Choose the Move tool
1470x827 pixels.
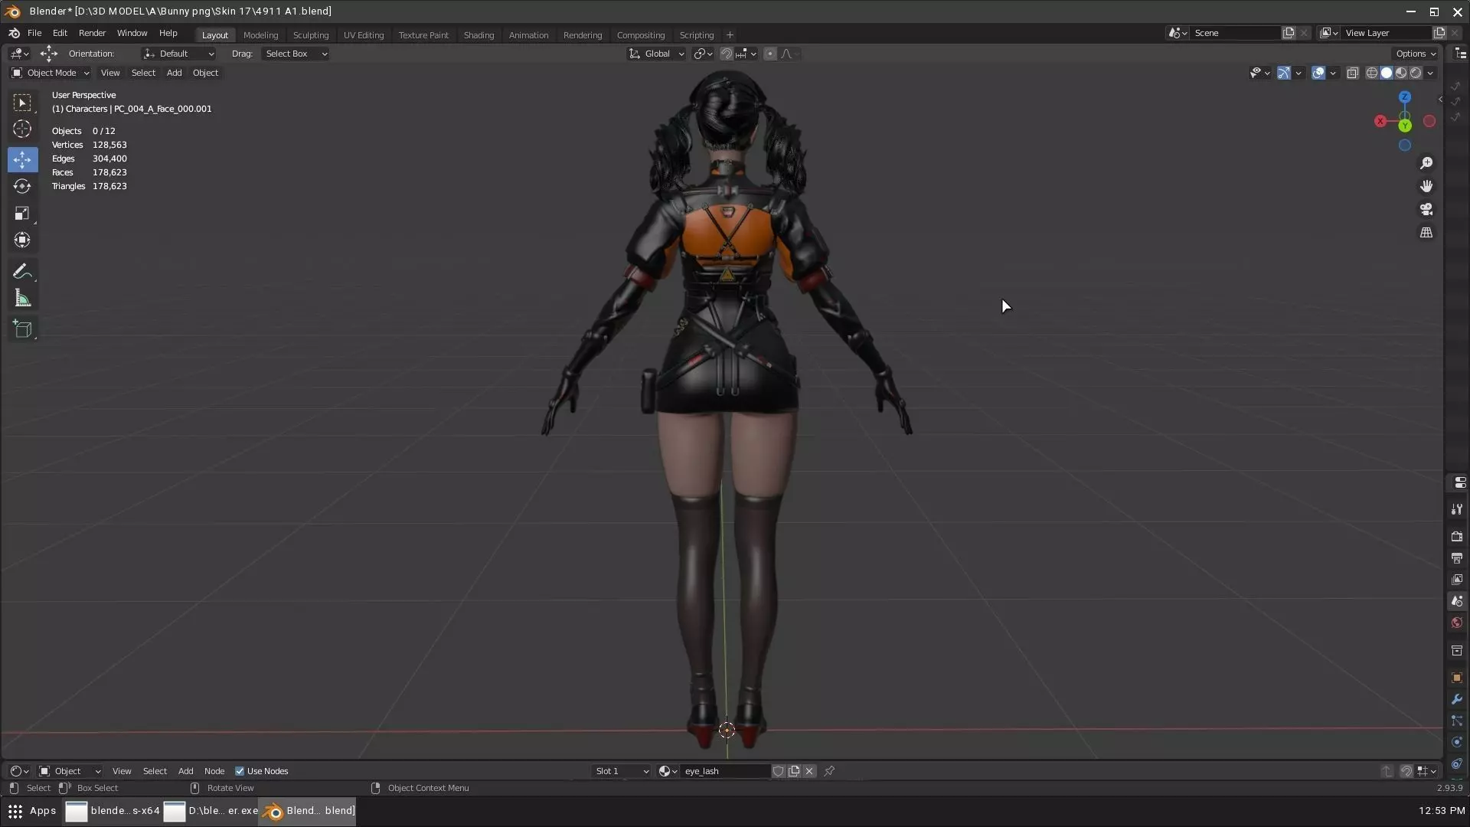(22, 160)
